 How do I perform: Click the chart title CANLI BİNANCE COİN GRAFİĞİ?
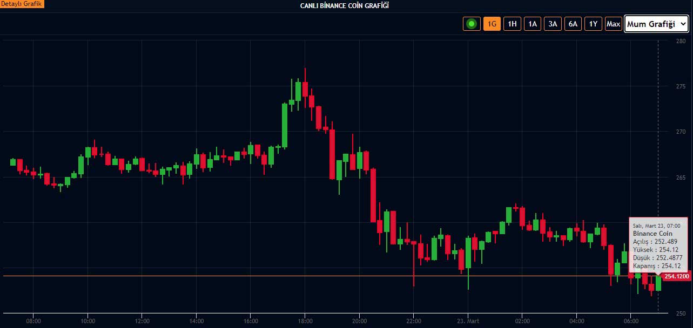[345, 5]
